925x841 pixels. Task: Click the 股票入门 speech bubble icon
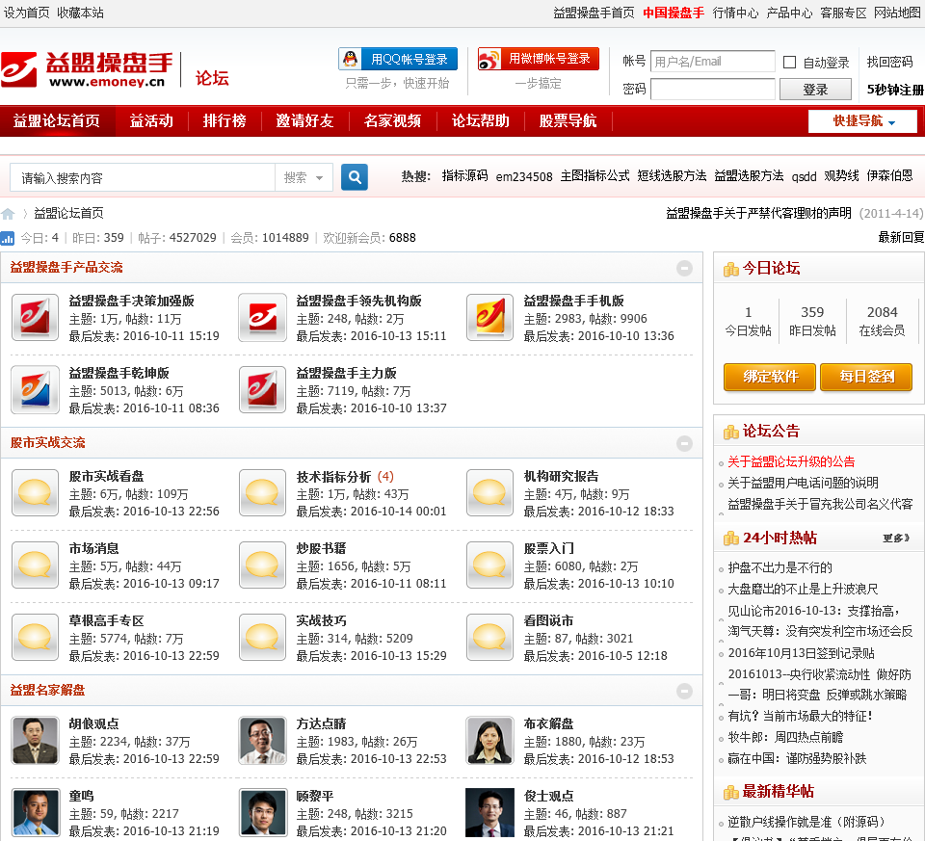(x=489, y=565)
